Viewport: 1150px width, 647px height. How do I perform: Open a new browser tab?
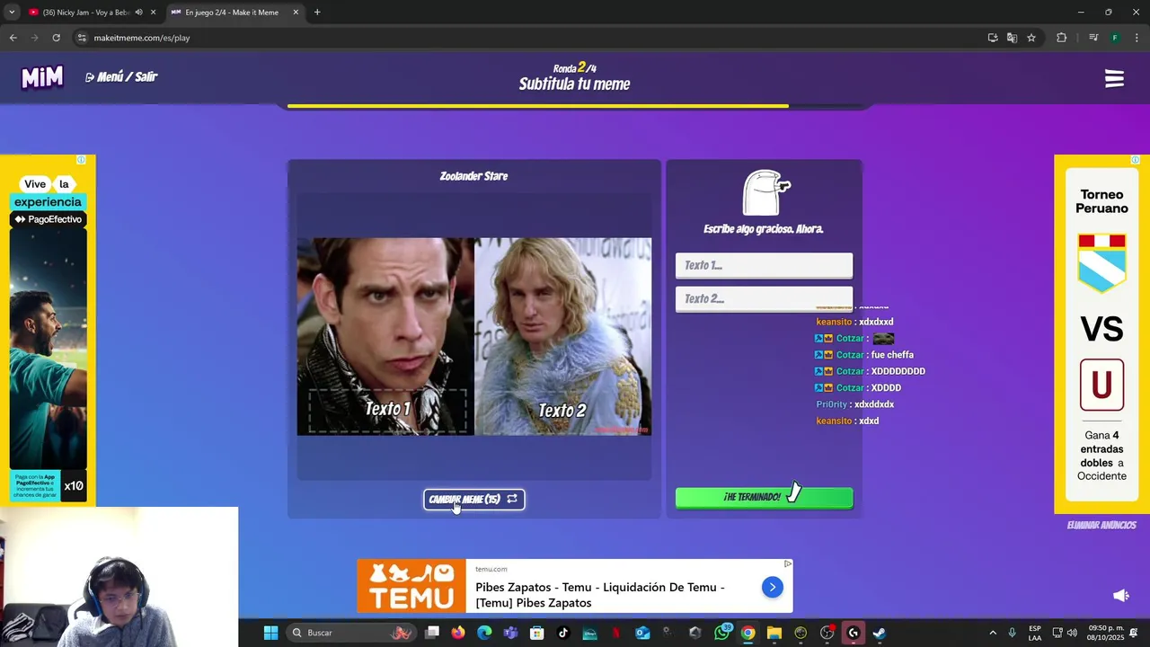point(317,13)
